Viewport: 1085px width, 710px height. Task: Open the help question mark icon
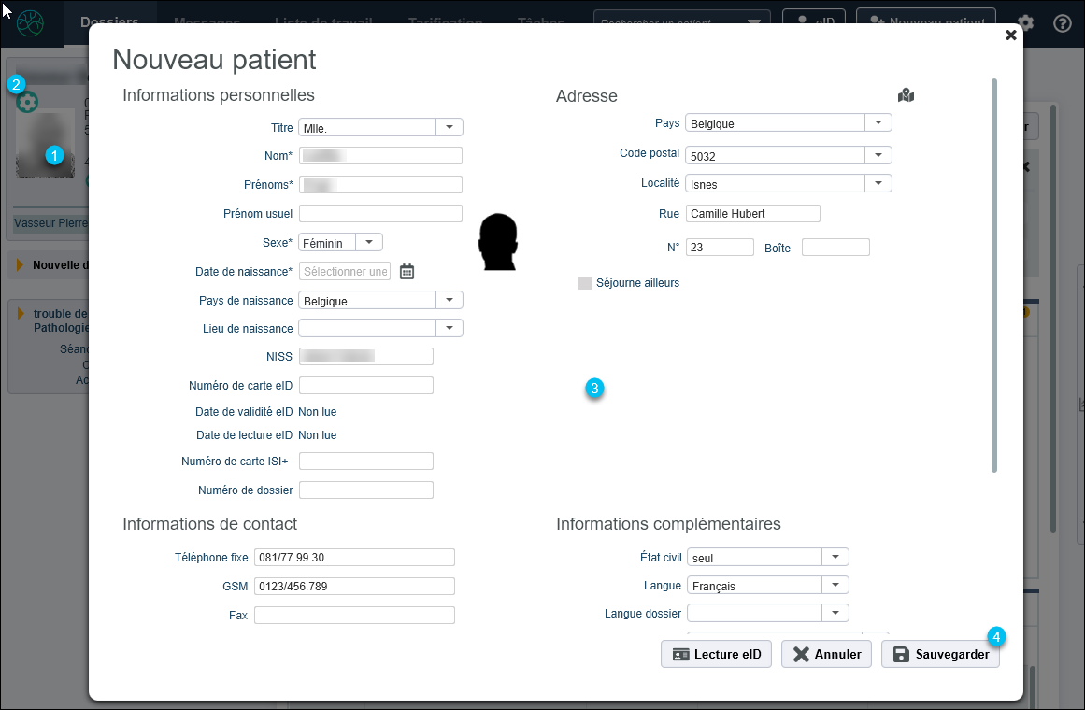[x=1063, y=22]
